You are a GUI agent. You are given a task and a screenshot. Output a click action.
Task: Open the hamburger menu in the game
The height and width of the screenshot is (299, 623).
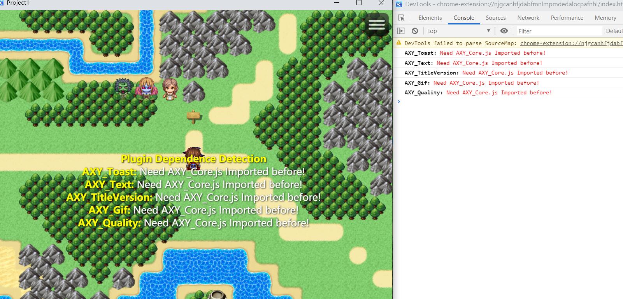click(377, 24)
